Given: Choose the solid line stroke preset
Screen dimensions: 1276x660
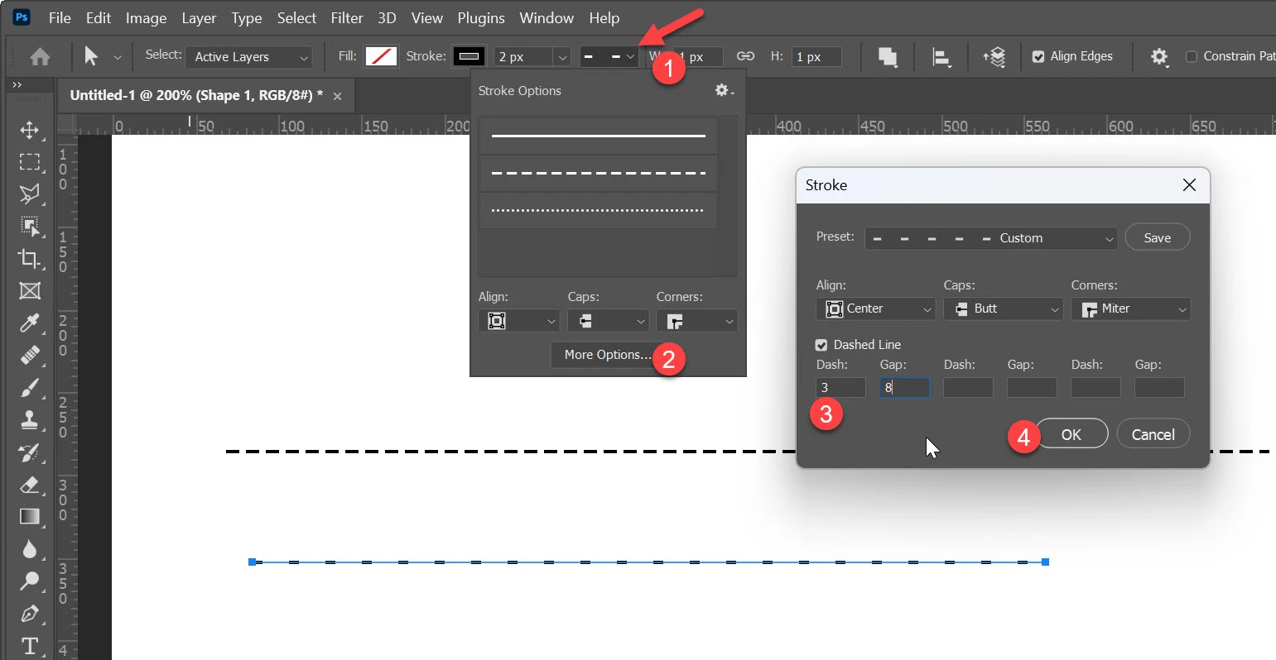Looking at the screenshot, I should point(598,136).
